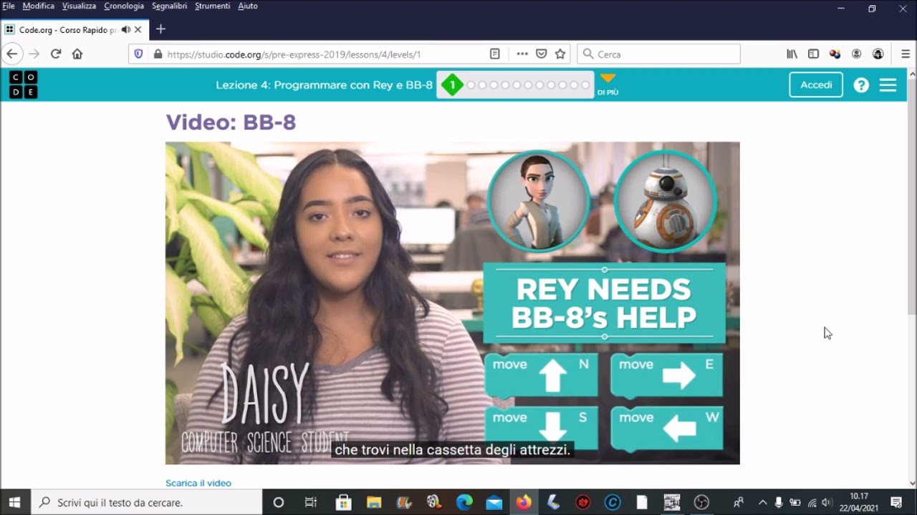Open Firefox account avatar icon
The height and width of the screenshot is (515, 917).
pyautogui.click(x=856, y=54)
